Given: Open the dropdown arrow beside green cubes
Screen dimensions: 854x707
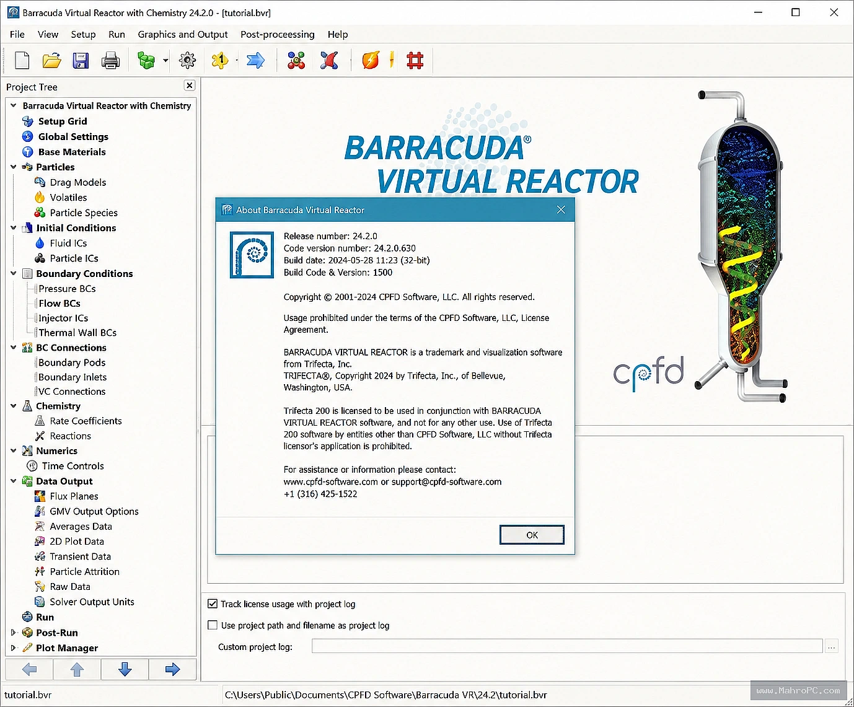Looking at the screenshot, I should point(165,61).
